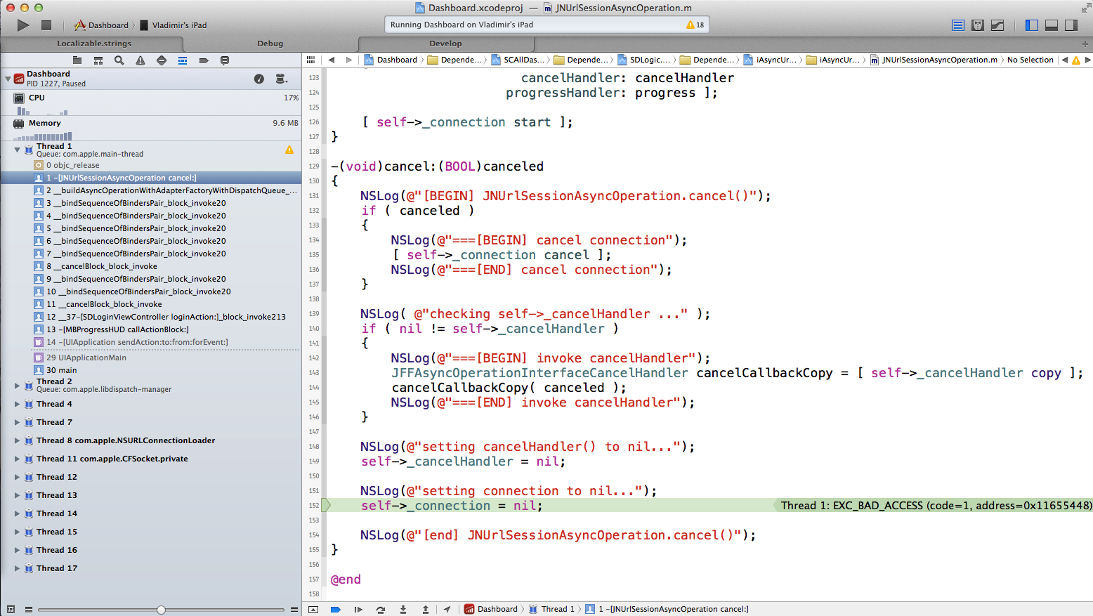
Task: Expand Thread 17 disclosure triangle
Action: point(18,568)
